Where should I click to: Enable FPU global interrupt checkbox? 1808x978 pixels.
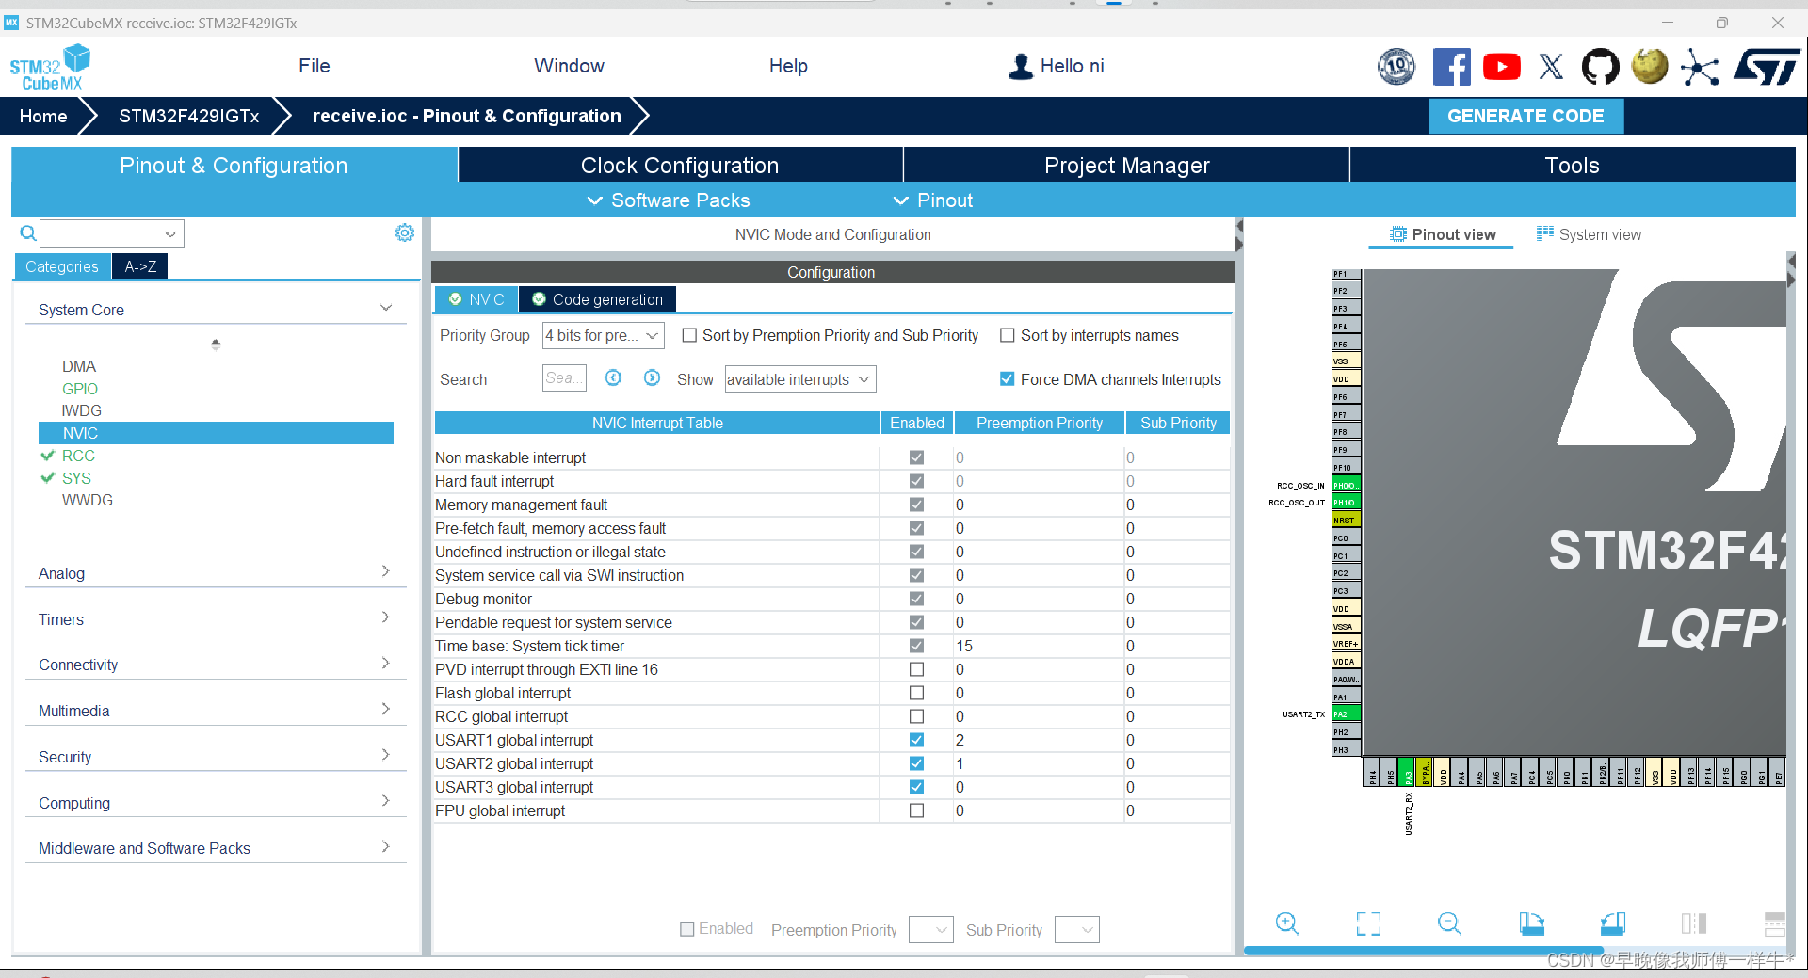(x=916, y=810)
